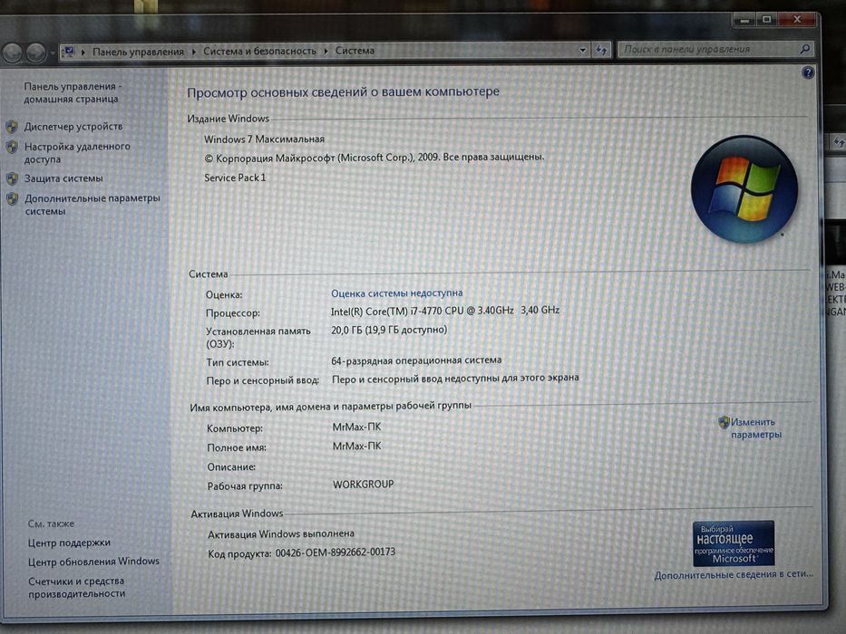
Task: Click the Microsoft copyright 2009 line
Action: coord(374,158)
